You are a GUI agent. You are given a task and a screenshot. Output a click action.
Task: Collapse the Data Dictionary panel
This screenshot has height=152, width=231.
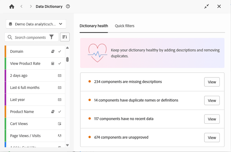coord(207,6)
